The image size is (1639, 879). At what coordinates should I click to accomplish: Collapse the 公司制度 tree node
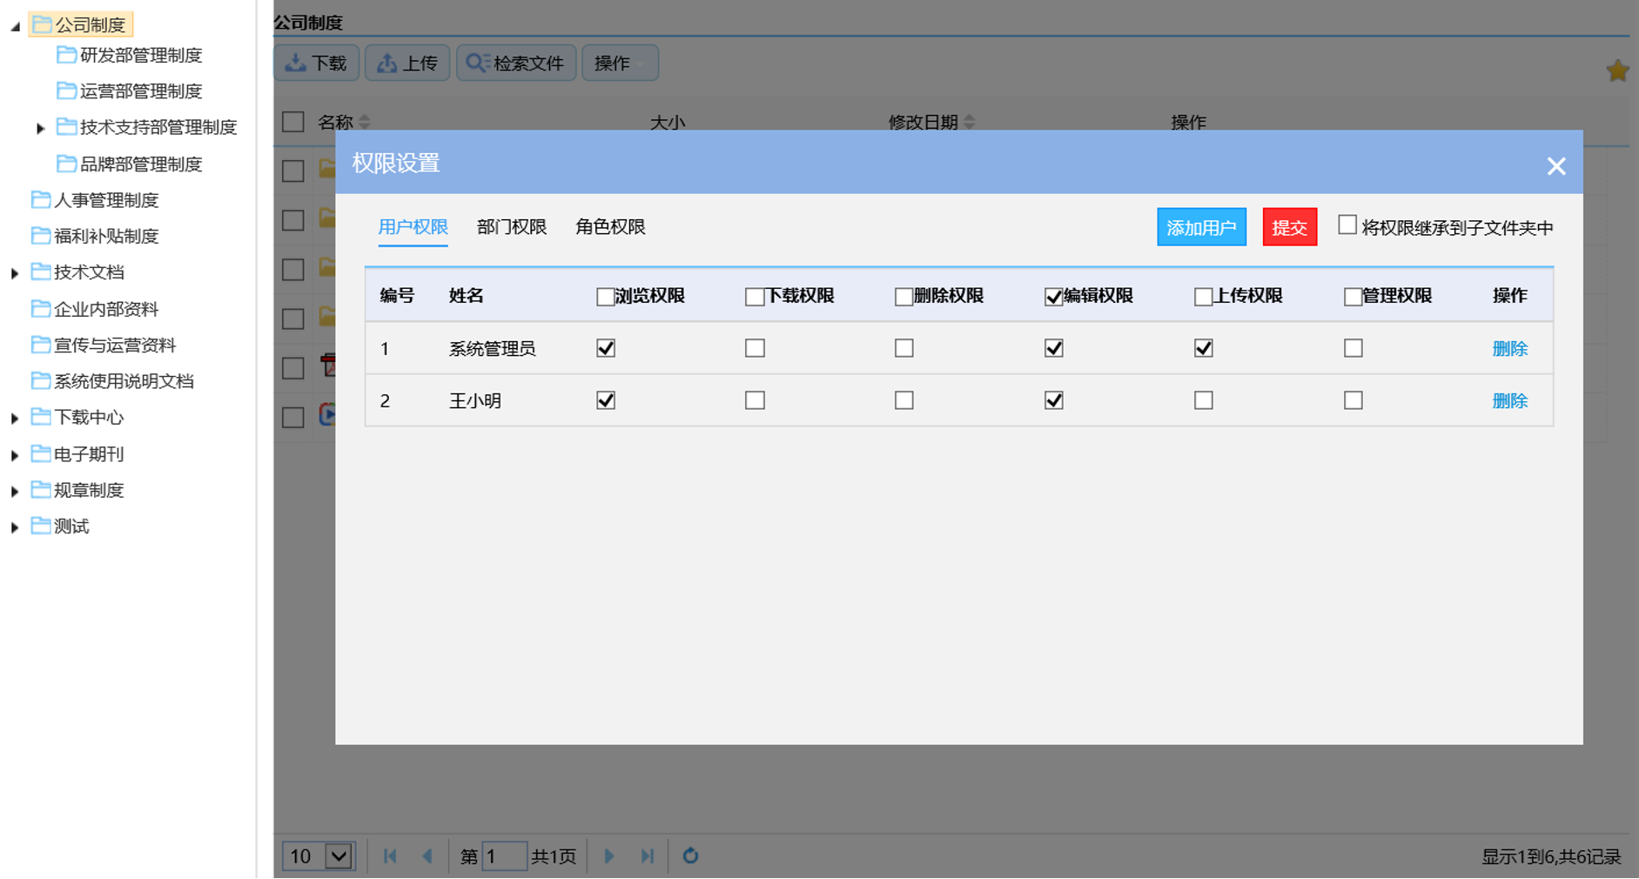[15, 26]
